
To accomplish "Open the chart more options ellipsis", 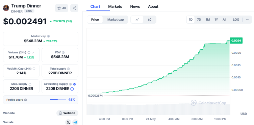I will coord(247,20).
